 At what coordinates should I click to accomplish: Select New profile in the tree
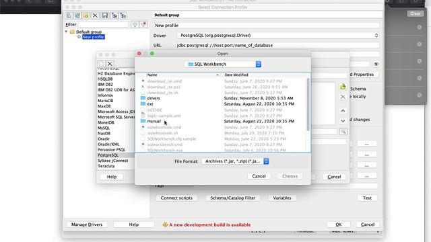[93, 37]
